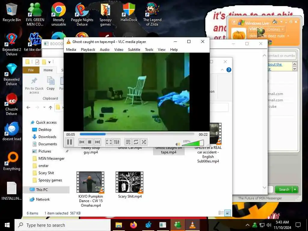Toggle VLC loop mode
This screenshot has width=308, height=231.
pyautogui.click(x=136, y=142)
